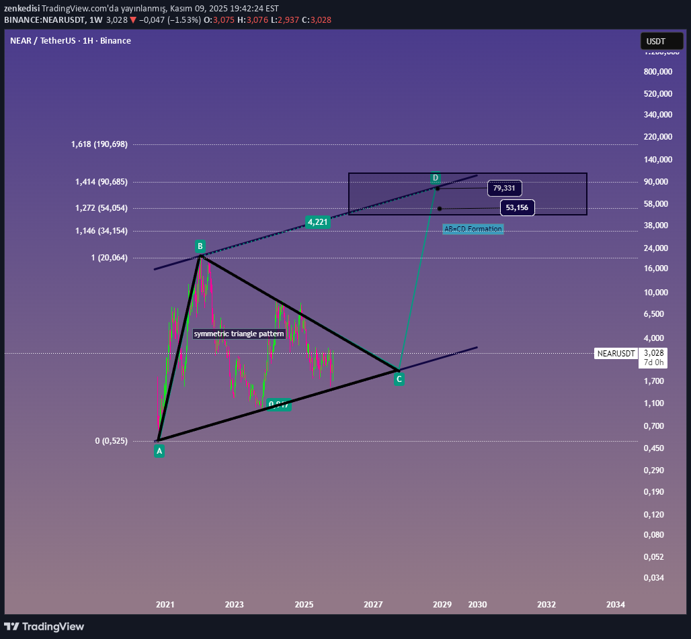Click the 3,028 current price label

[x=653, y=352]
